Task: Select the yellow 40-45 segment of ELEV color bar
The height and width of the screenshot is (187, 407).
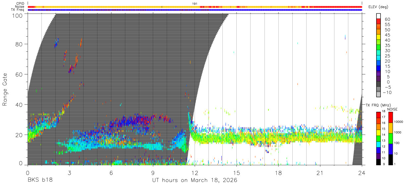Action: click(x=378, y=37)
